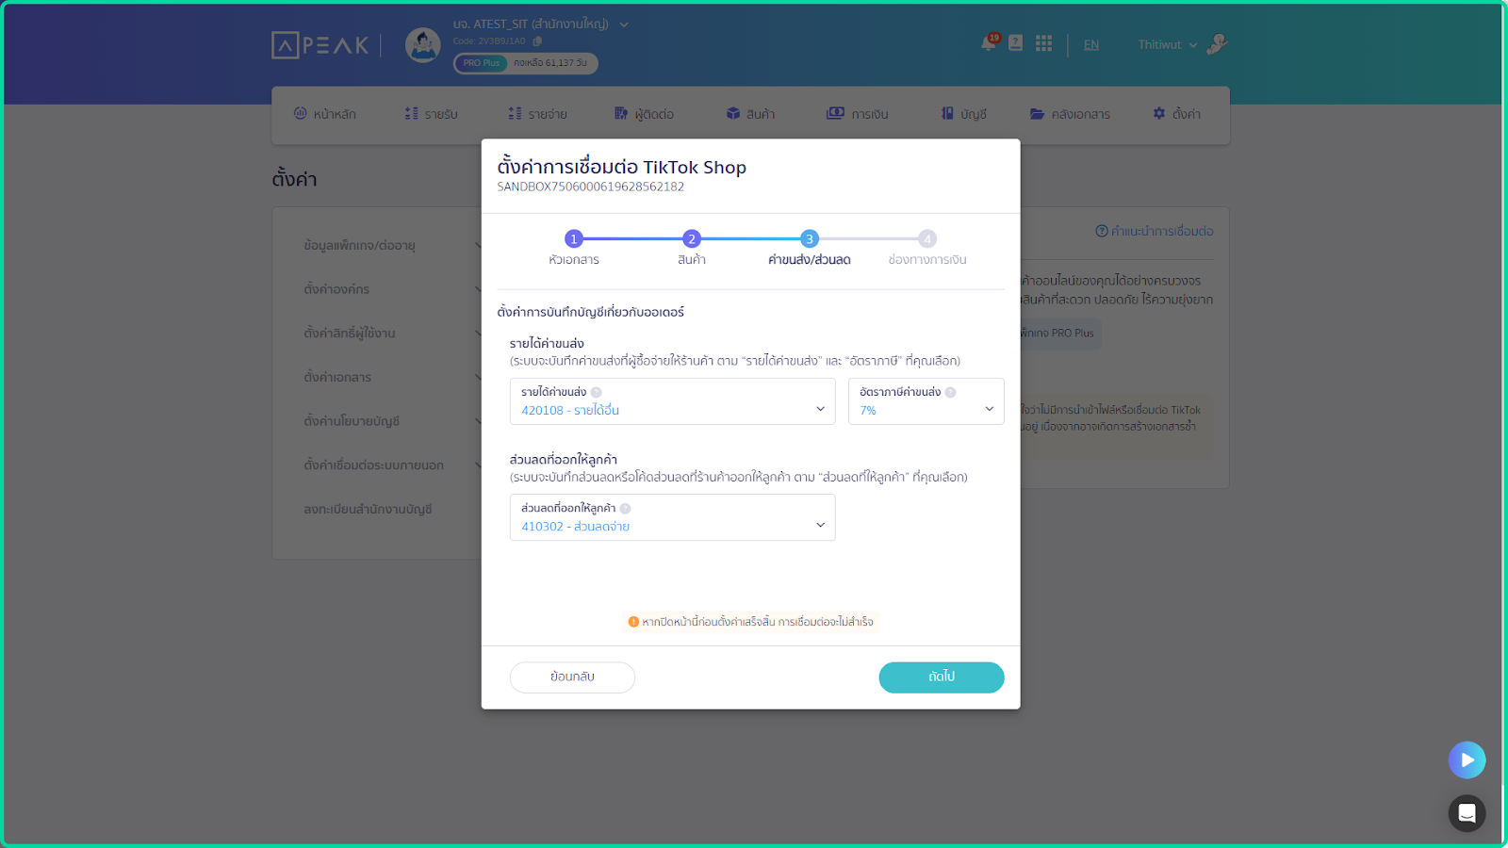
Task: Open the รายรับ menu
Action: (432, 114)
